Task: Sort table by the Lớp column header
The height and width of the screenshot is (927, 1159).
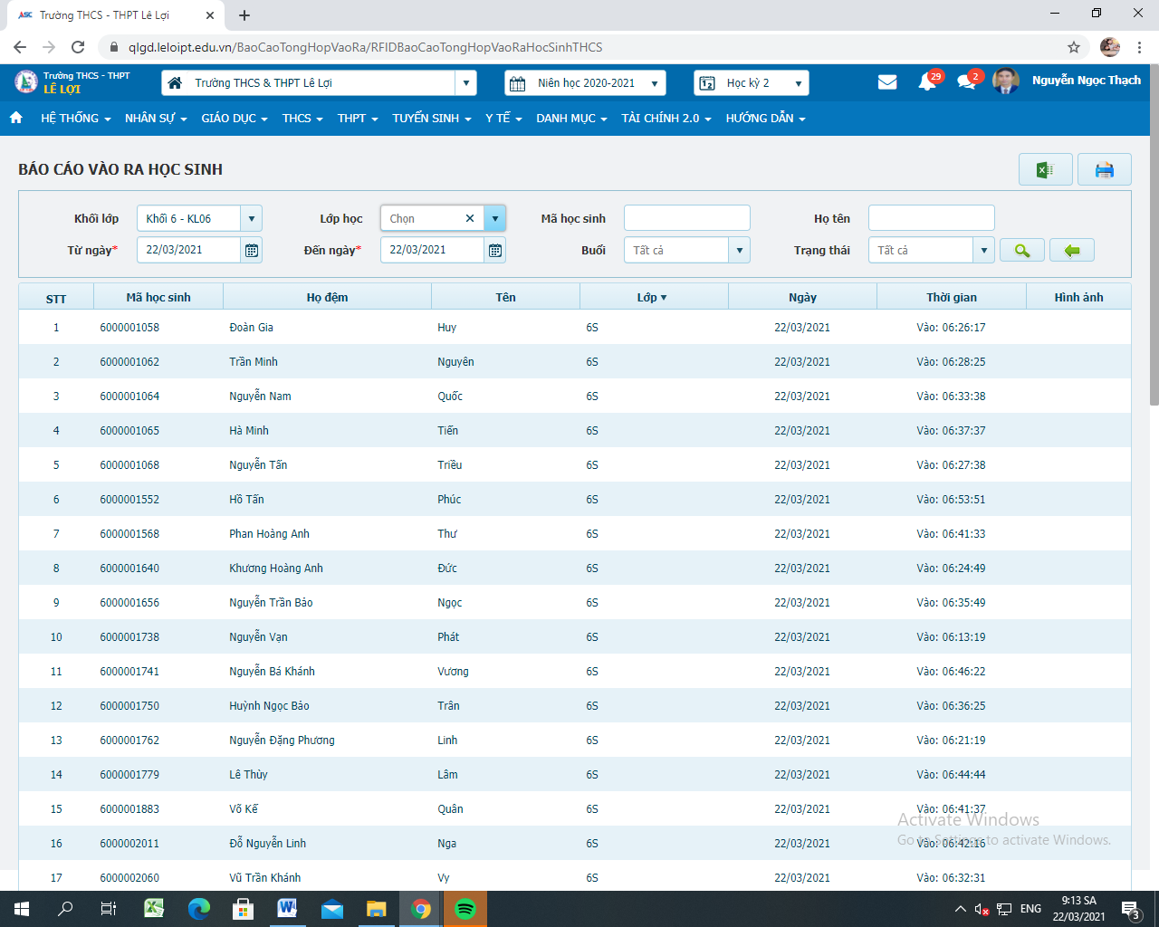Action: pyautogui.click(x=651, y=297)
